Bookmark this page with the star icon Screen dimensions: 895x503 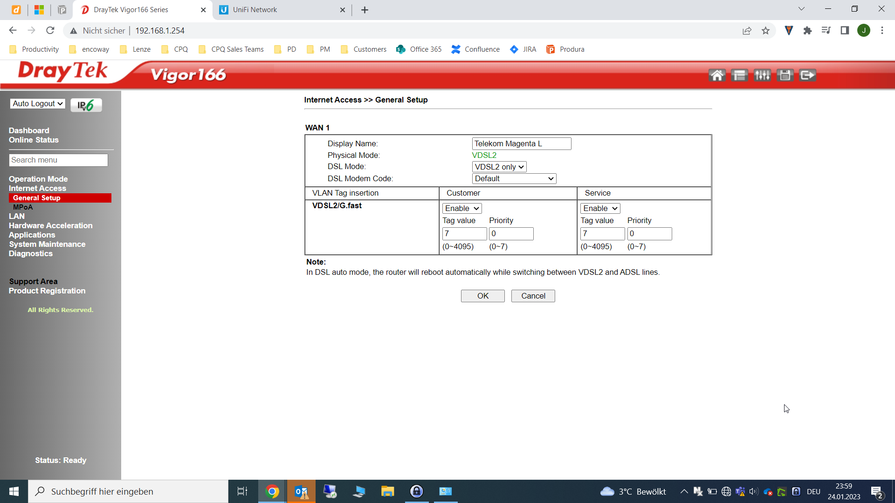coord(765,31)
